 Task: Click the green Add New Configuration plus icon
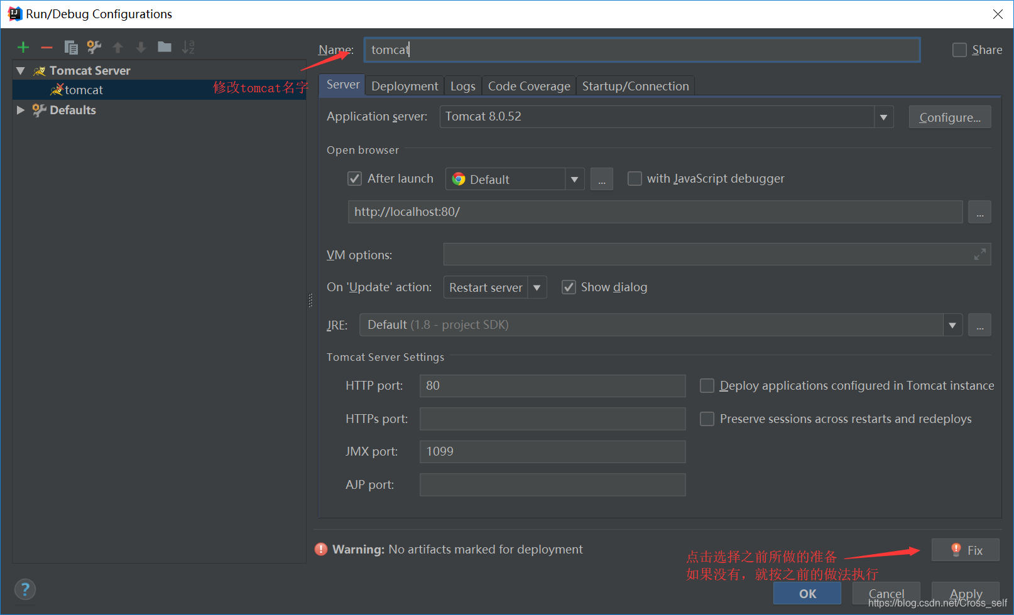pyautogui.click(x=23, y=47)
